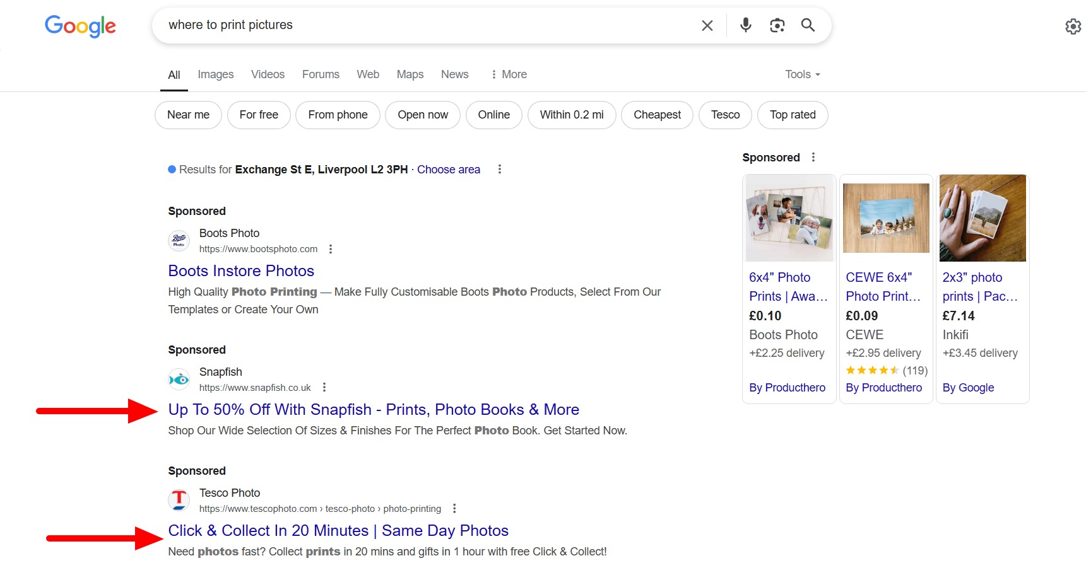Click the +£2.95 delivery text
This screenshot has height=580, width=1086.
tap(883, 353)
